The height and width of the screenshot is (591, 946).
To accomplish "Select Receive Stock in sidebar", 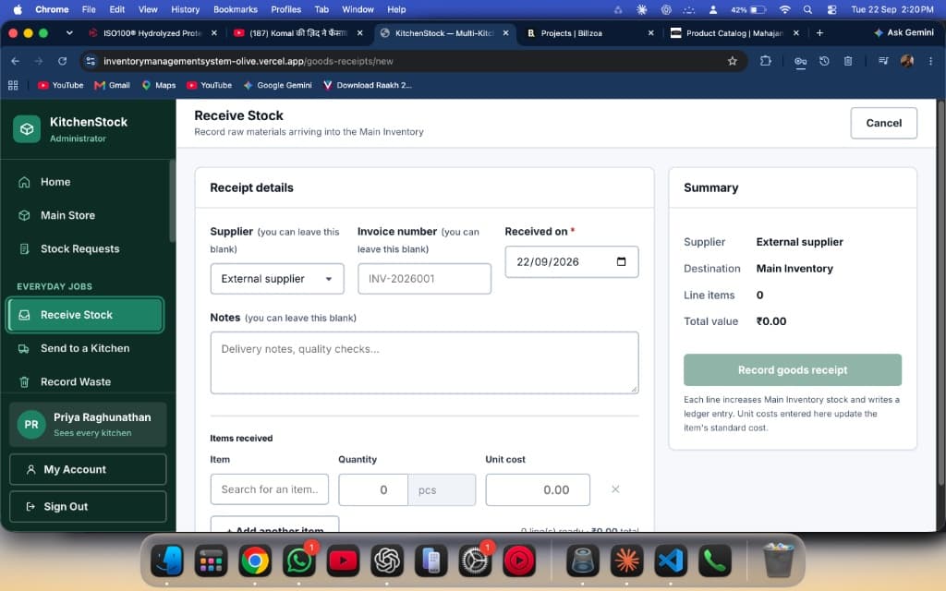I will pos(86,315).
